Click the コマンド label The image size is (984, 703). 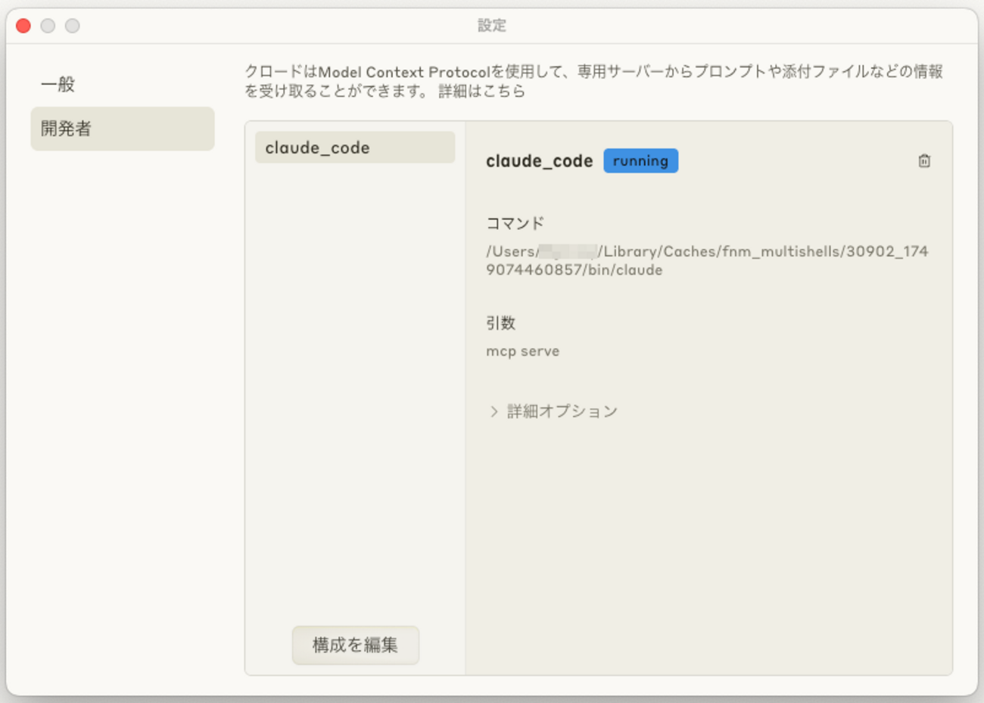pyautogui.click(x=515, y=222)
